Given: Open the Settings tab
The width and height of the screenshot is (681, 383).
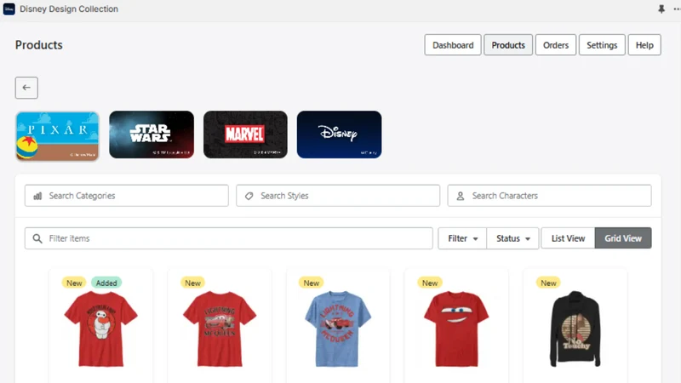Looking at the screenshot, I should click(602, 45).
